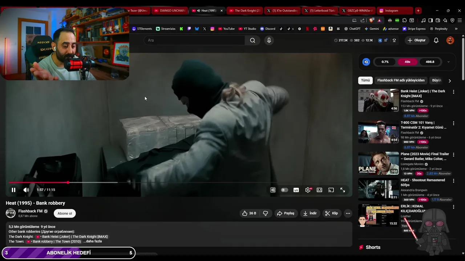
Task: Open the account avatar menu
Action: click(450, 40)
